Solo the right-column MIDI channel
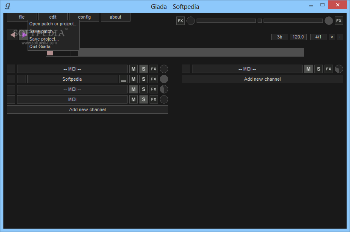Image resolution: width=350 pixels, height=232 pixels. (x=319, y=69)
